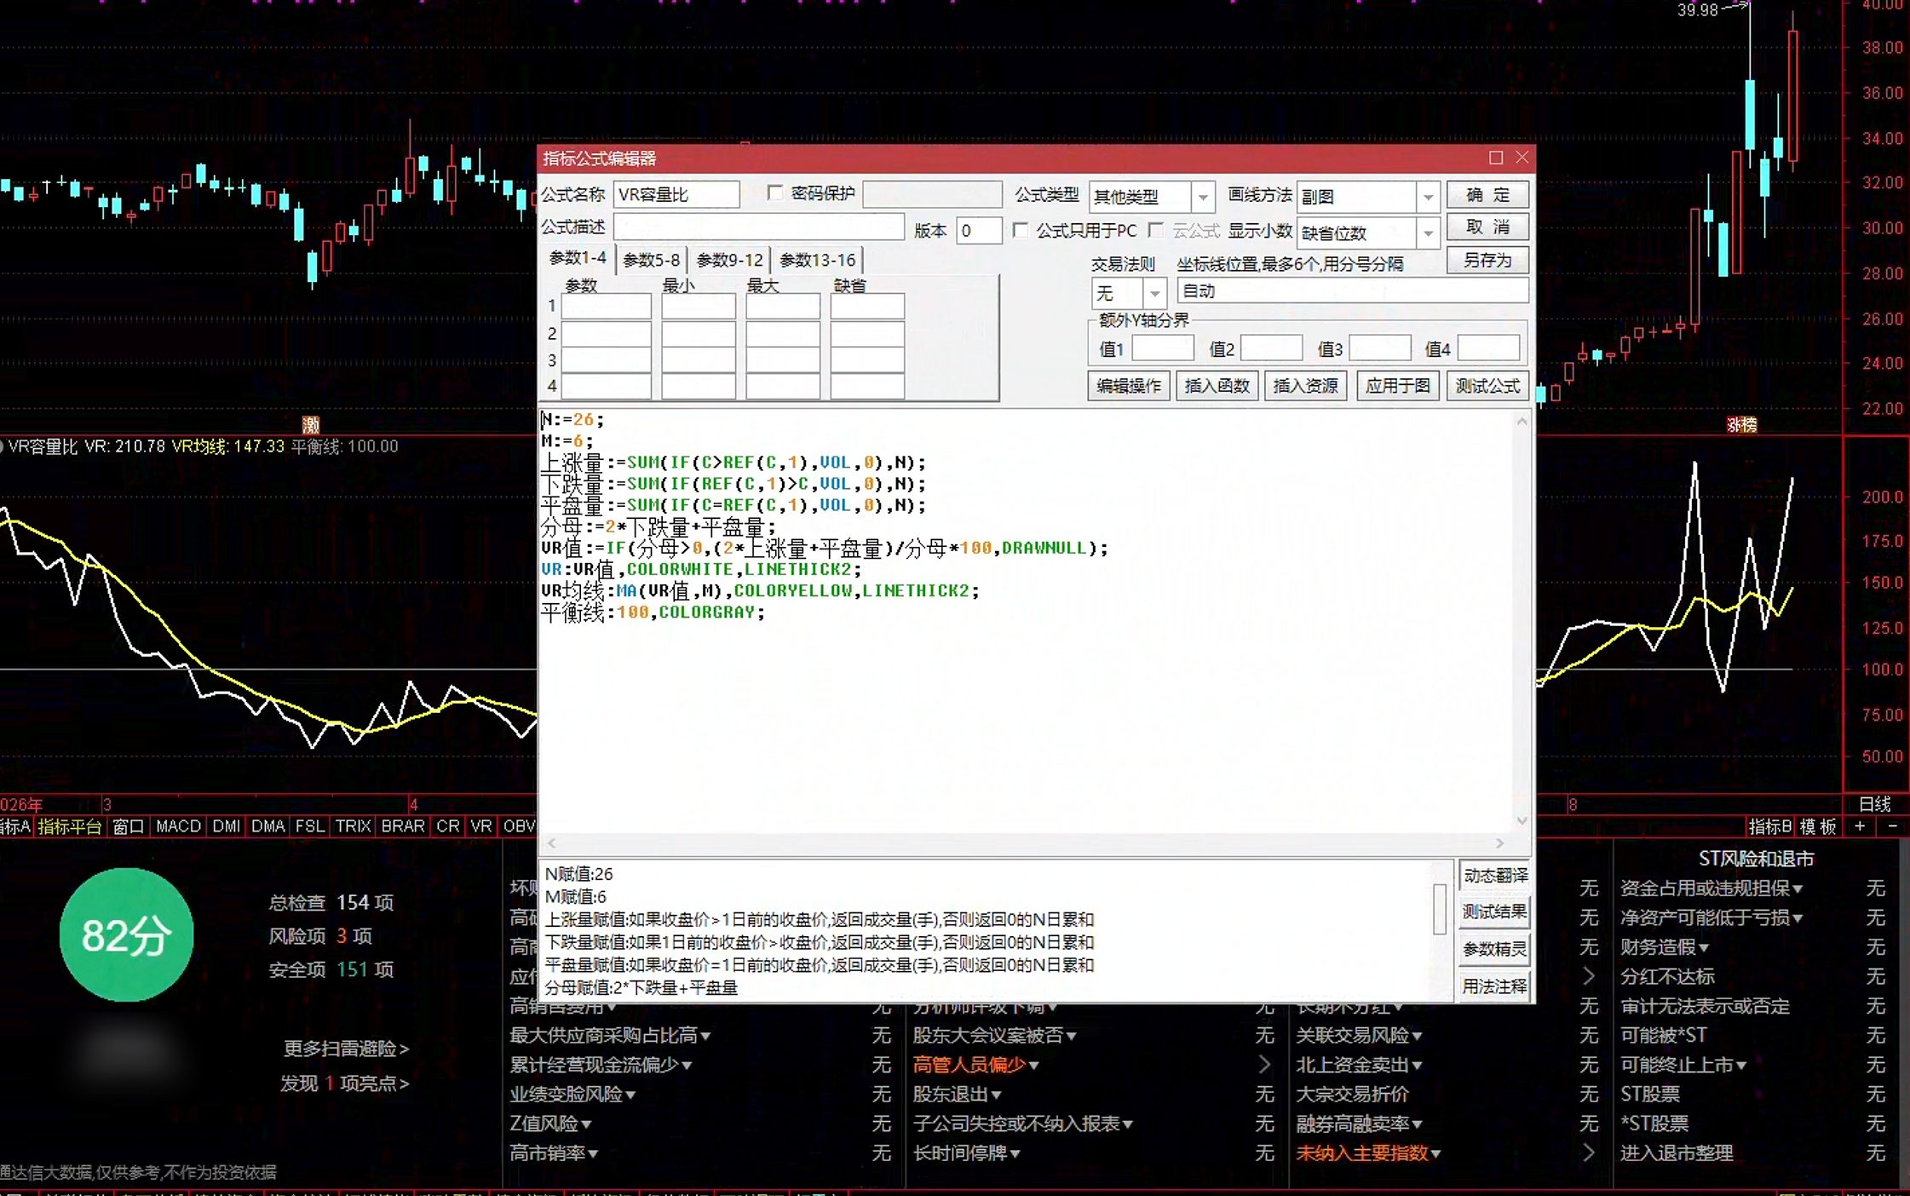The width and height of the screenshot is (1910, 1196).
Task: Expand the 未纳入主要指数 risk item
Action: pyautogui.click(x=1368, y=1153)
